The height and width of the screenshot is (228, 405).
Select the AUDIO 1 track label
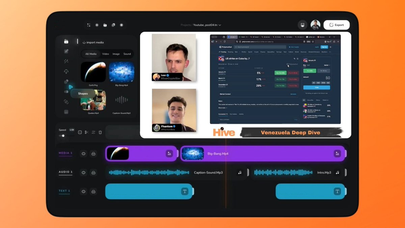click(65, 172)
